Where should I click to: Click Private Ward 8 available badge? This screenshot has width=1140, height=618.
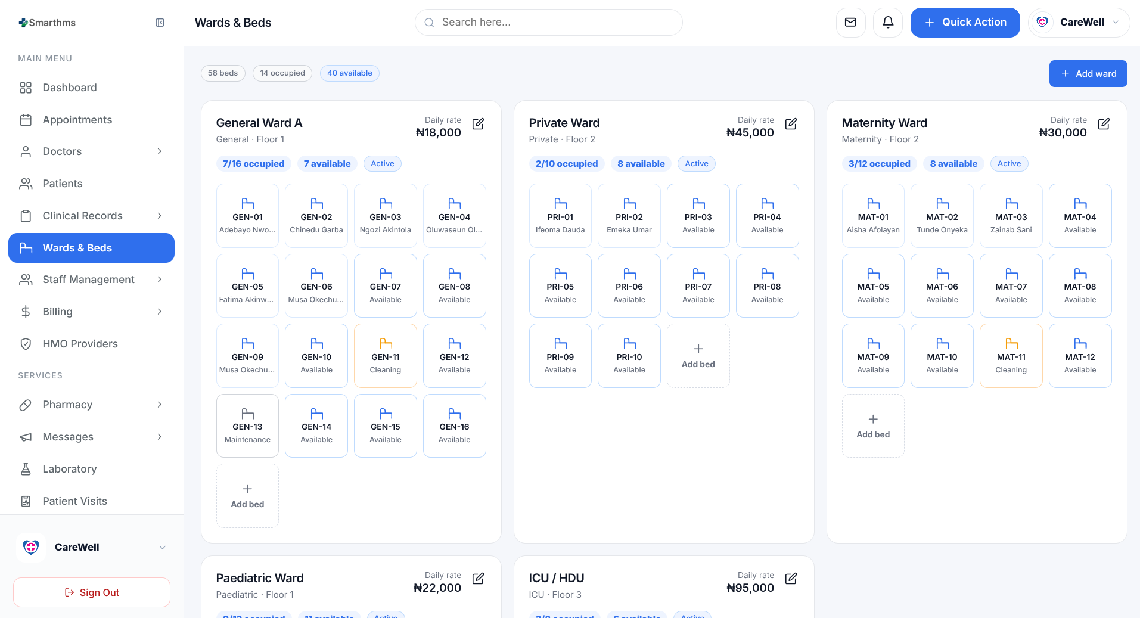tap(641, 164)
